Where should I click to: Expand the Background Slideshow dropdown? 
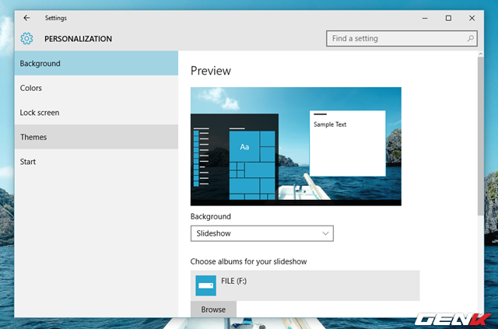262,233
